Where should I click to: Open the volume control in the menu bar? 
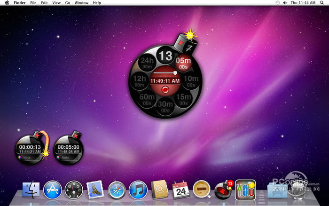pyautogui.click(x=285, y=3)
